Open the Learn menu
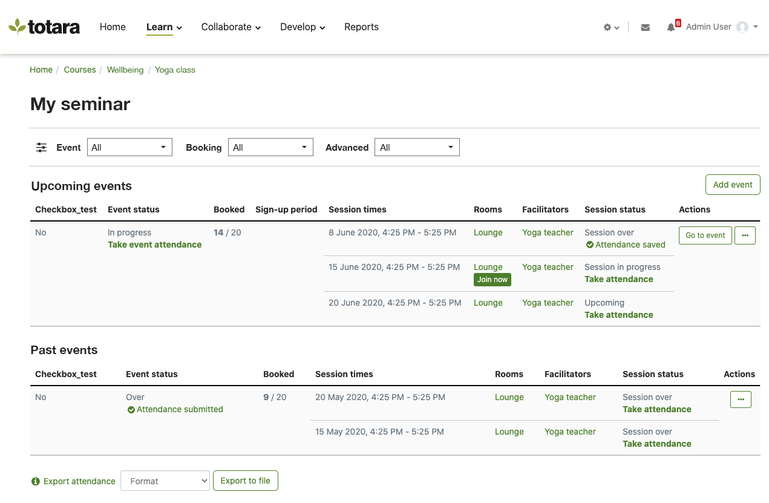Screen dimensions: 769x503 coord(164,27)
